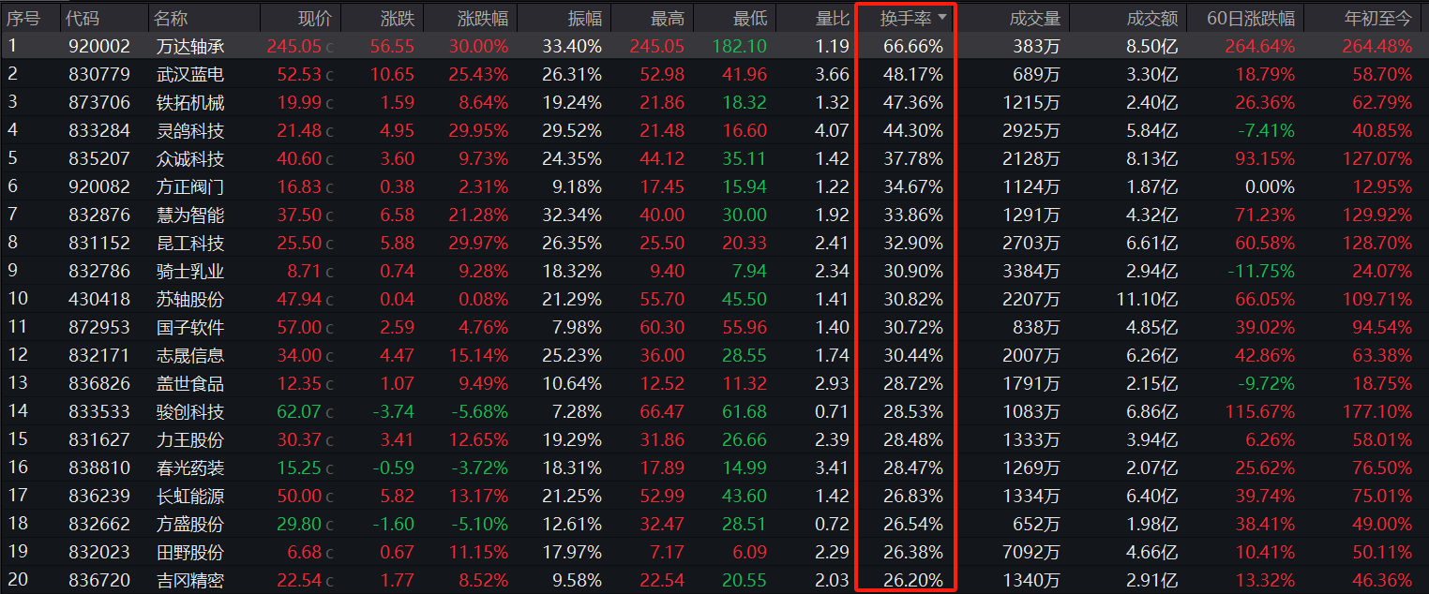Viewport: 1429px width, 594px height.
Task: Select stock 骏创科技
Action: point(190,411)
